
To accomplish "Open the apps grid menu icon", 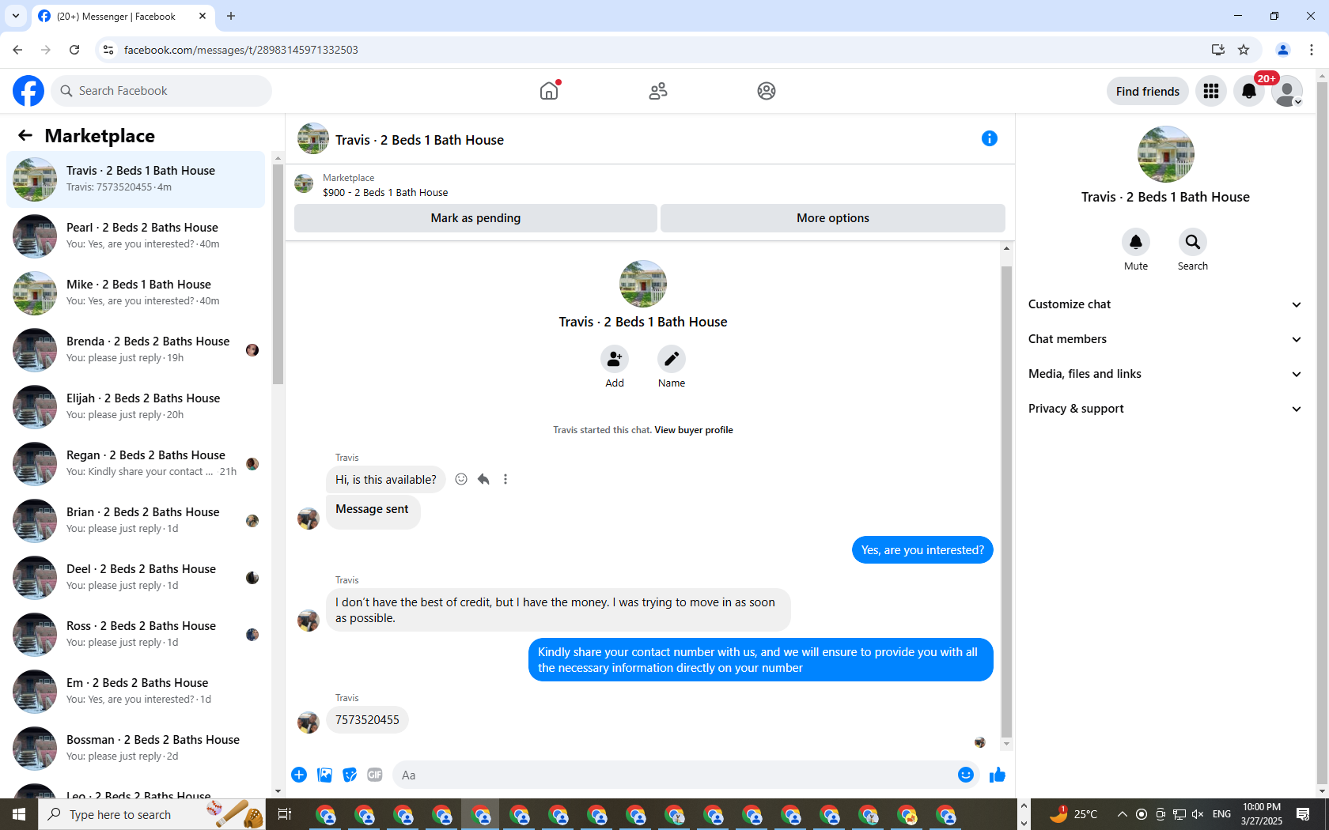I will click(x=1211, y=91).
